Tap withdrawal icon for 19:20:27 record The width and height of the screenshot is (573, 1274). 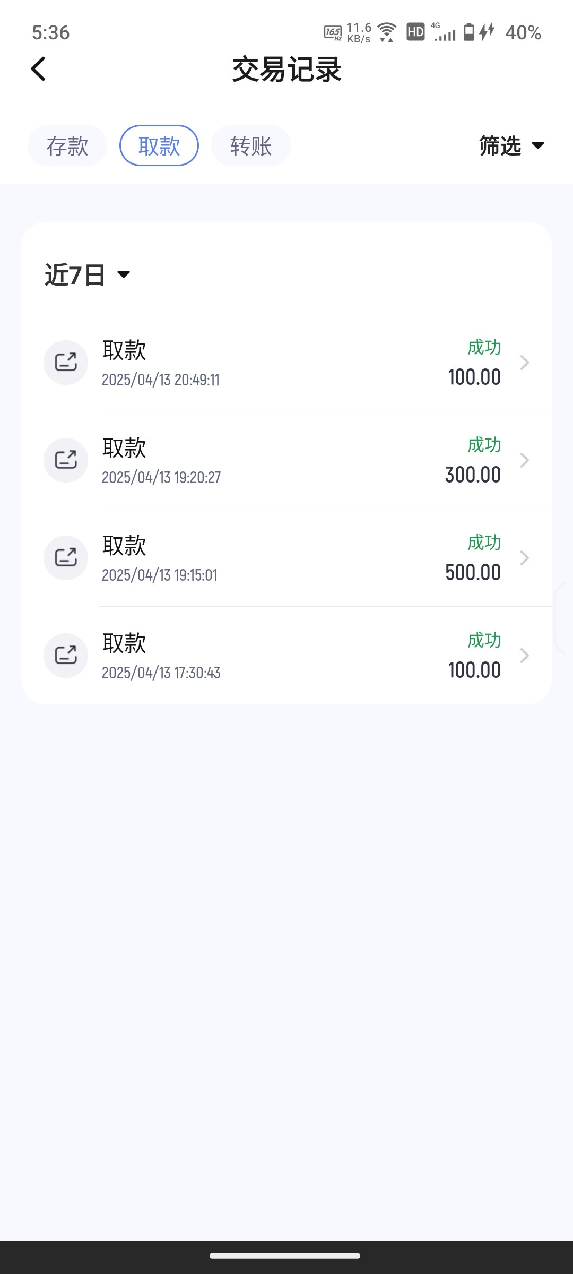pos(66,460)
